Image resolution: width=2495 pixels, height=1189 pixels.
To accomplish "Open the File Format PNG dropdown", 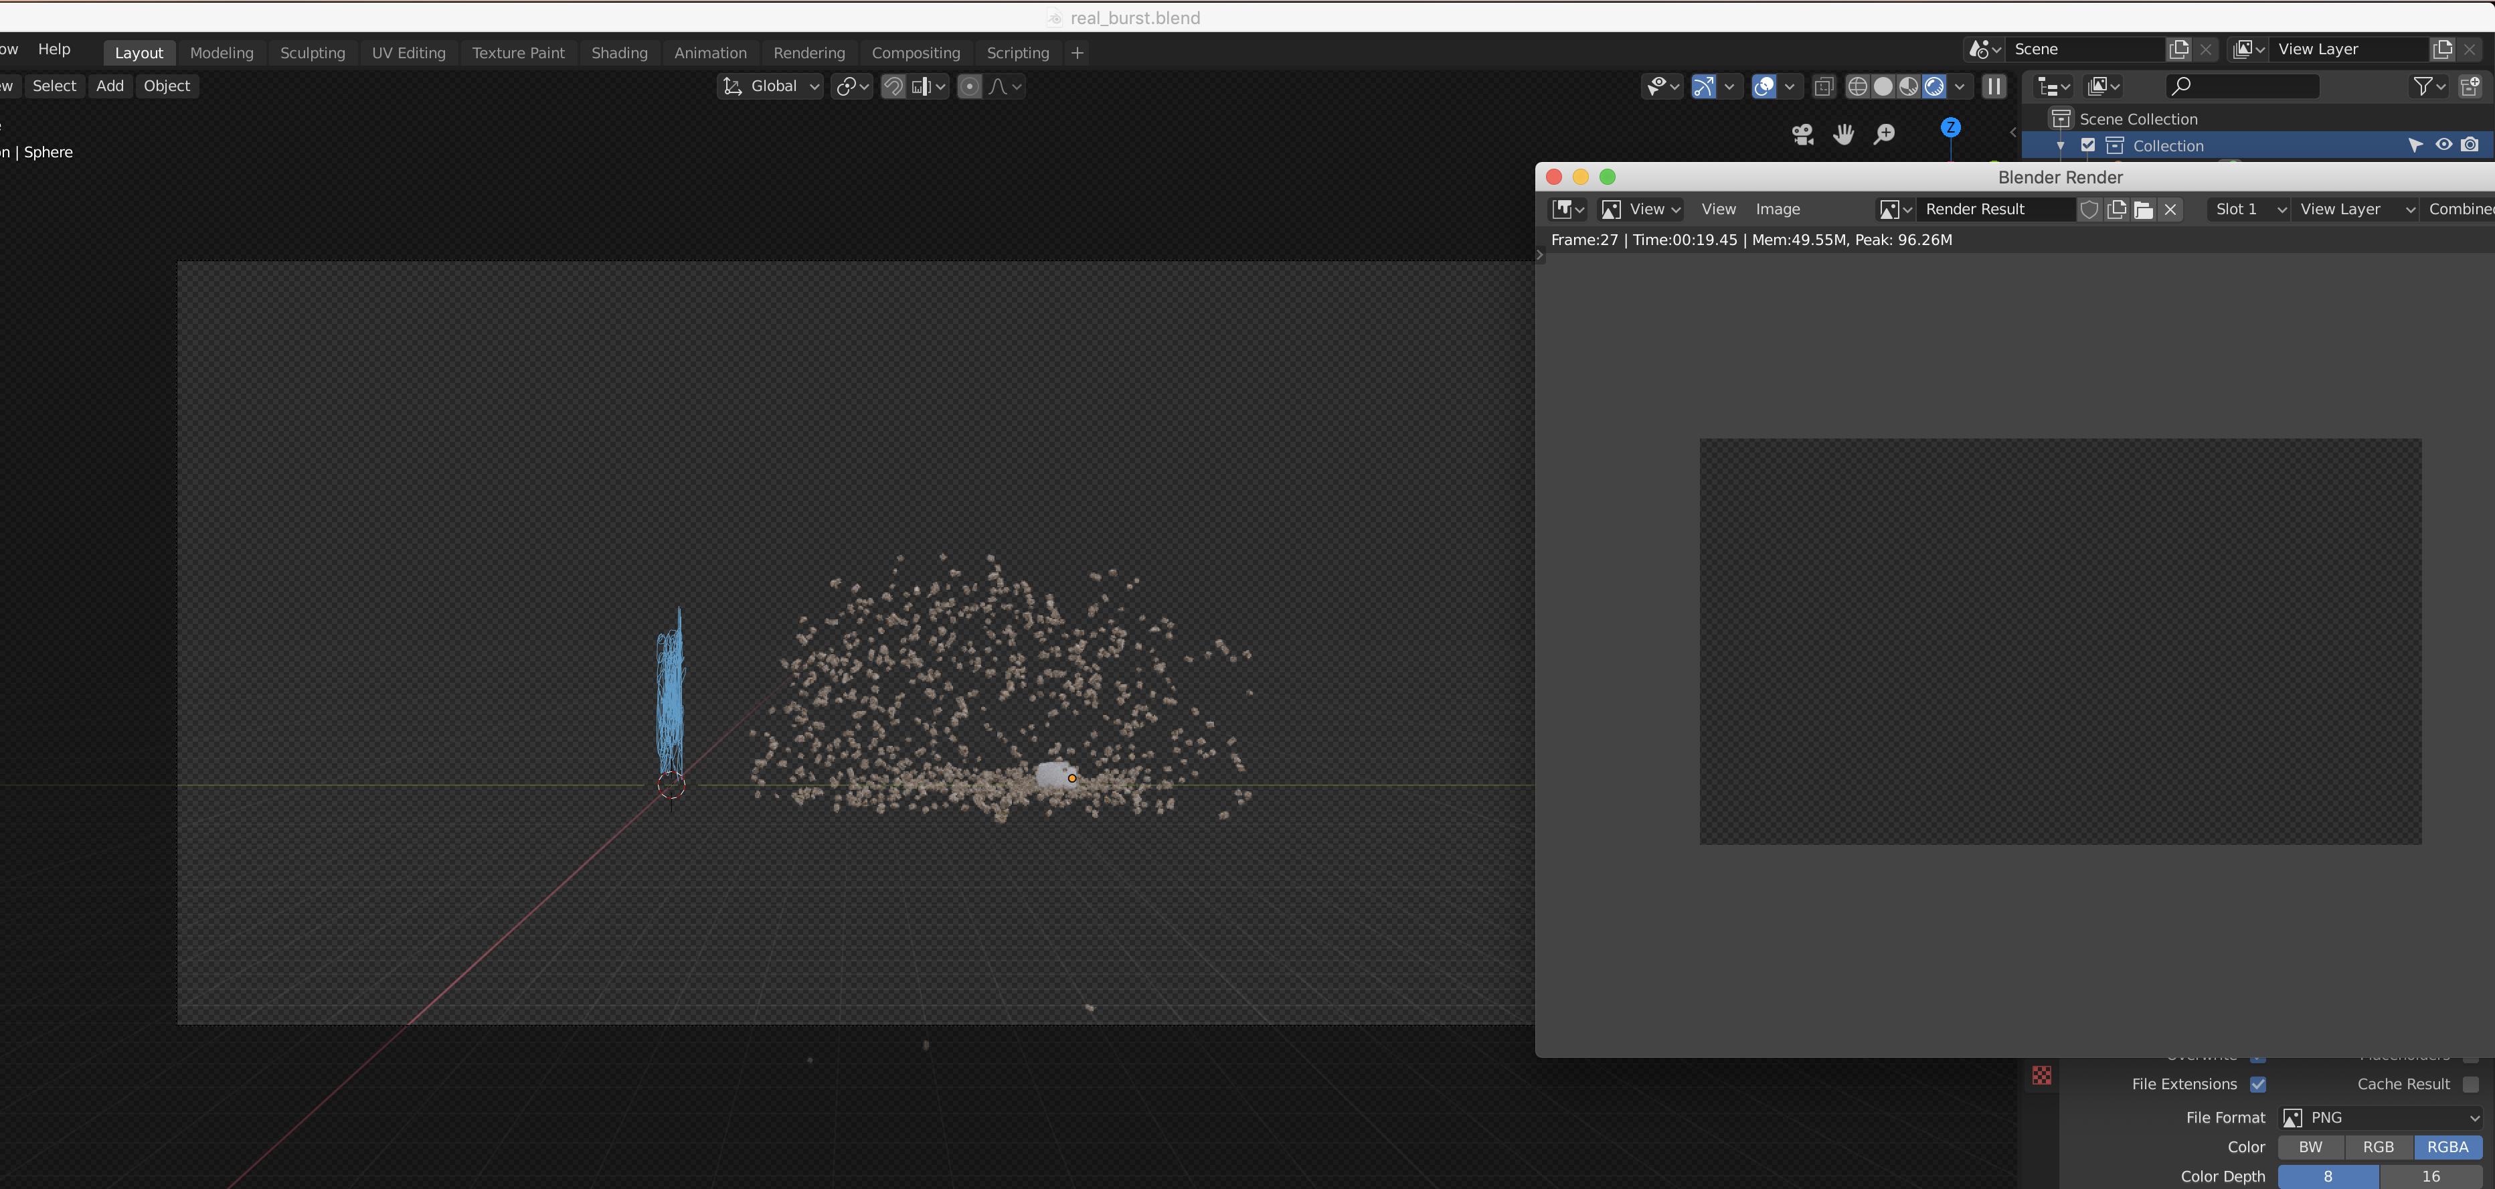I will [2381, 1118].
